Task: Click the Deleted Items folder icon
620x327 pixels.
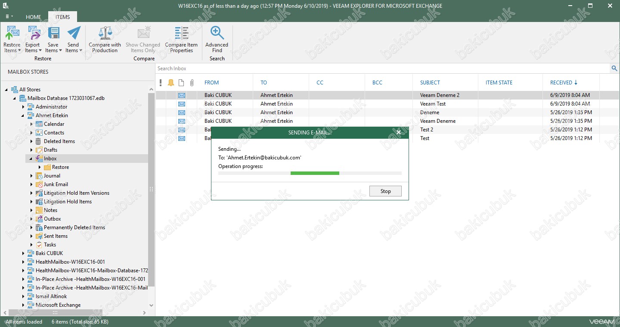Action: (39, 141)
